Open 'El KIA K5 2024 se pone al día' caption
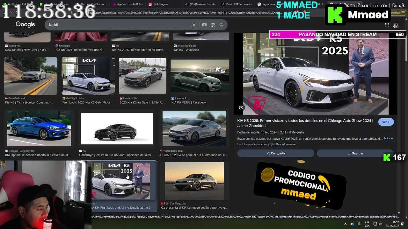Image resolution: width=408 pixels, height=229 pixels. [x=194, y=155]
